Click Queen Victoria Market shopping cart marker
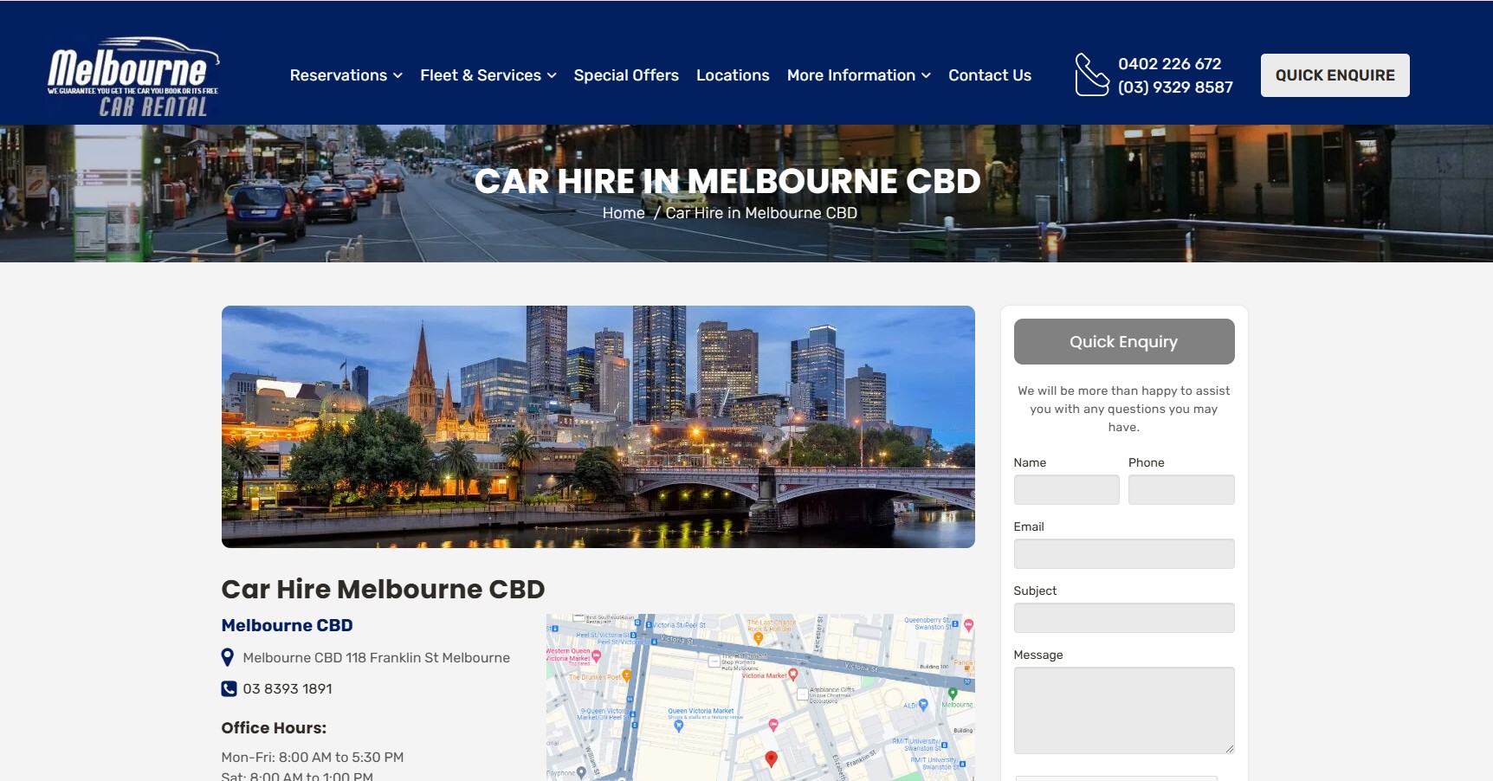 678,726
